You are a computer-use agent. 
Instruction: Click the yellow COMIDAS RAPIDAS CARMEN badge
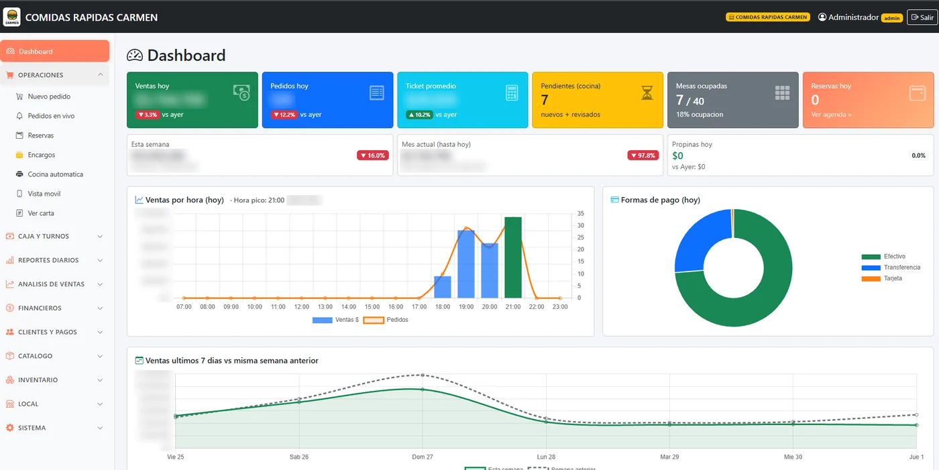pyautogui.click(x=768, y=17)
